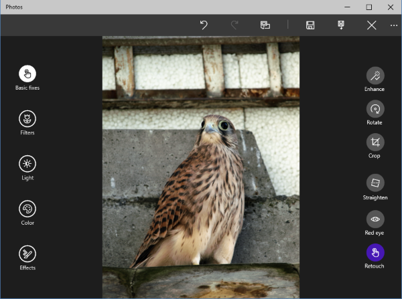Choose the Straighten tool
This screenshot has width=402, height=299.
point(375,183)
